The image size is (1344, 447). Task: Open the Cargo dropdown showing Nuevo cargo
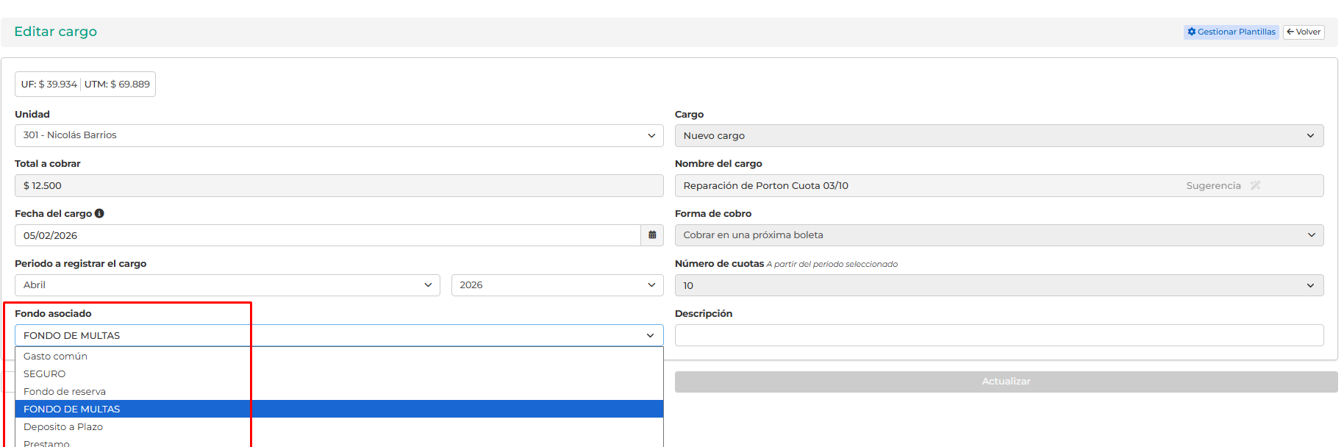998,135
